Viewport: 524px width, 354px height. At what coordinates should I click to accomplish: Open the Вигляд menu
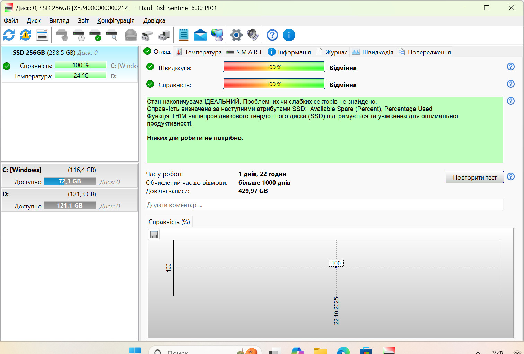(x=59, y=21)
